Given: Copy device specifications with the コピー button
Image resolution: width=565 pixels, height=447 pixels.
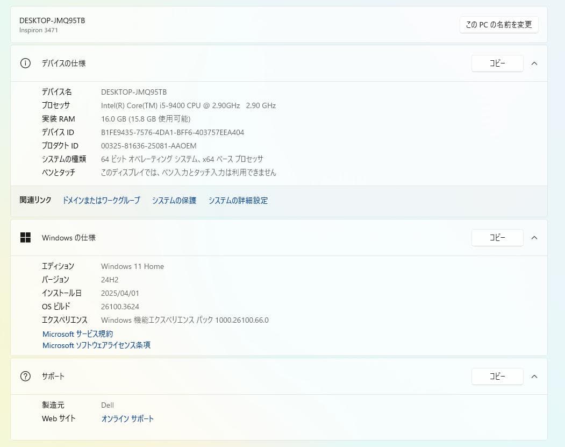Looking at the screenshot, I should (x=497, y=63).
